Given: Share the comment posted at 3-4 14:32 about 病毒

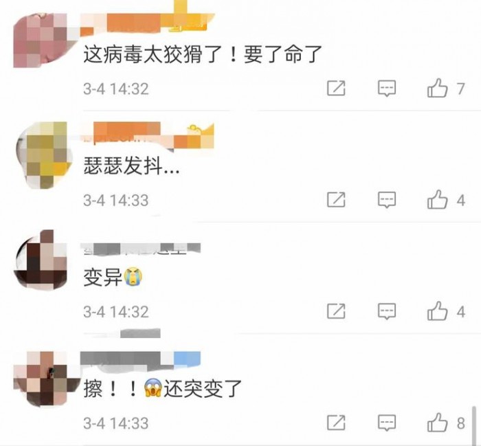Looking at the screenshot, I should 336,89.
